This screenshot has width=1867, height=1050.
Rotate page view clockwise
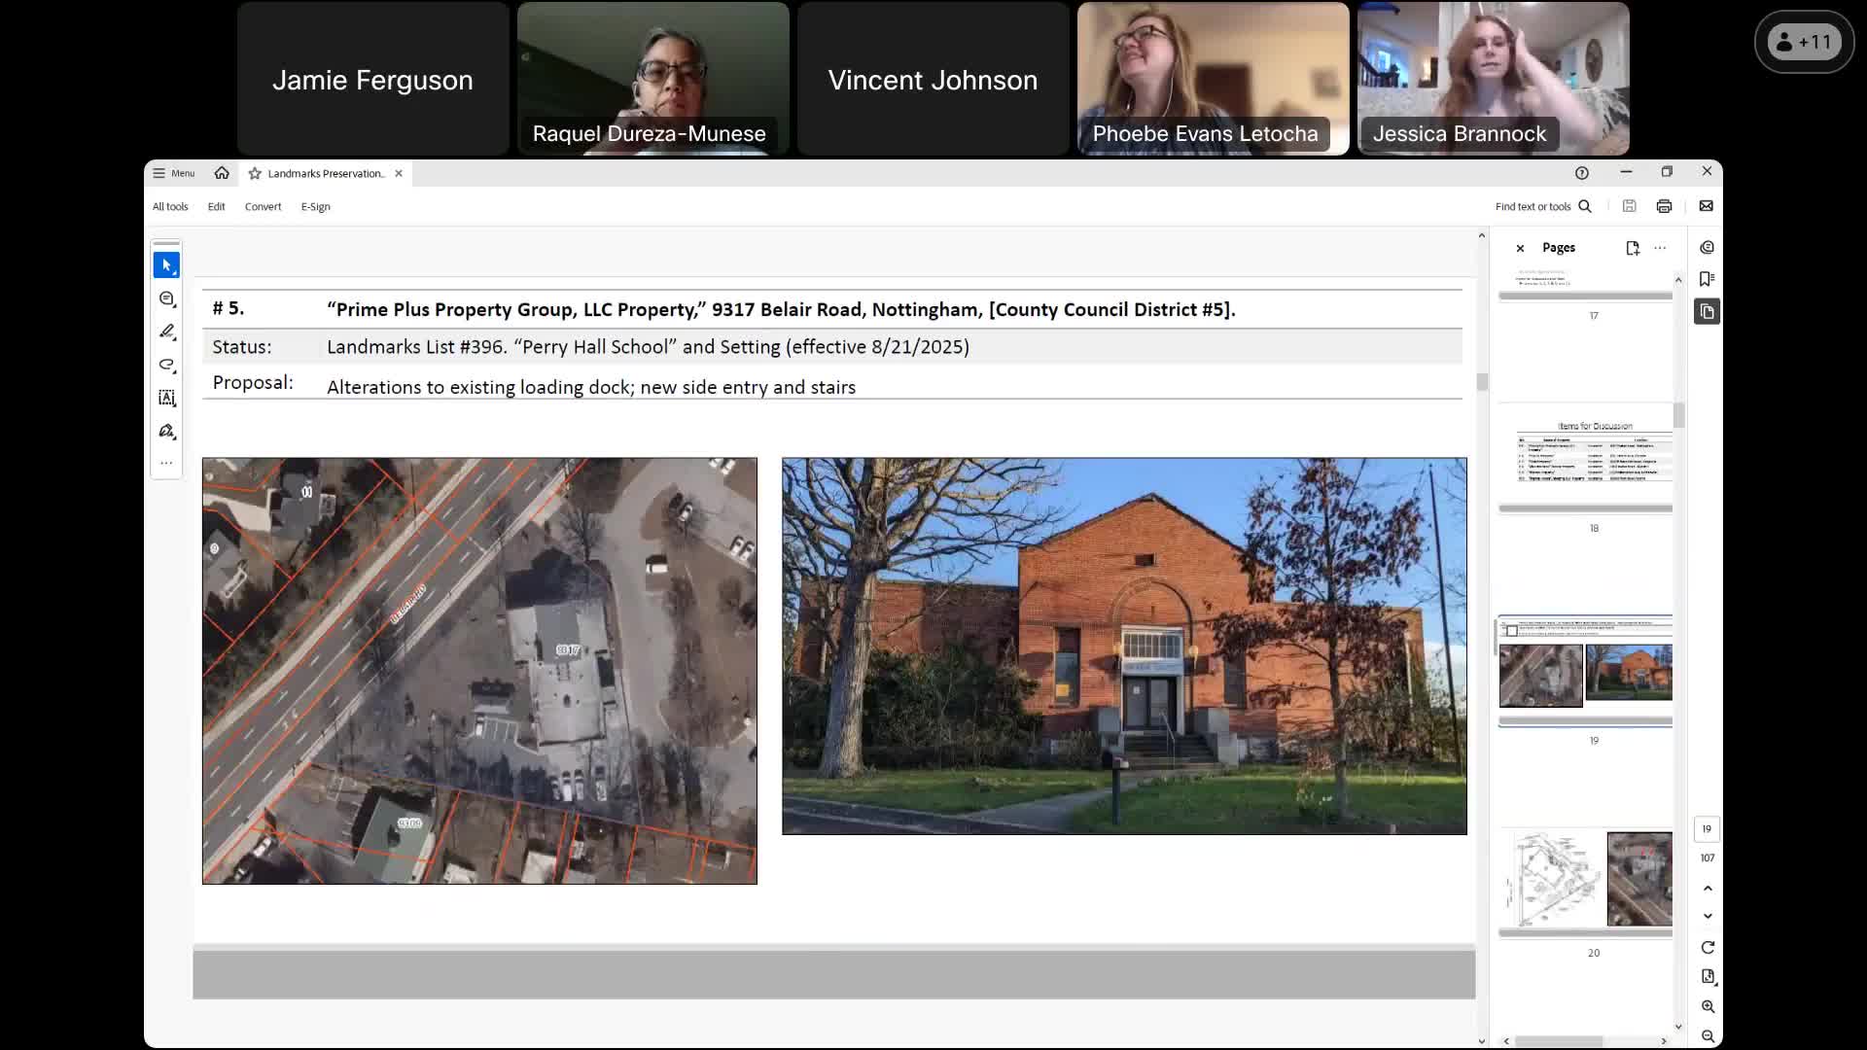[x=1708, y=947]
